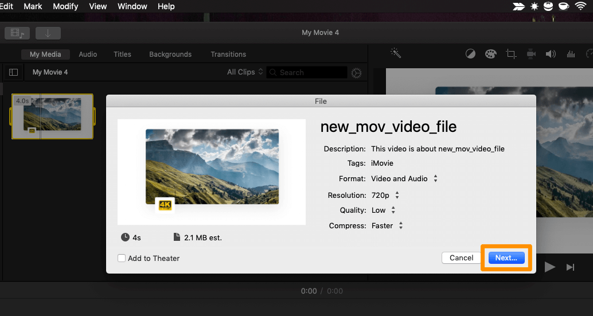
Task: Select the crop tool icon
Action: pyautogui.click(x=510, y=54)
